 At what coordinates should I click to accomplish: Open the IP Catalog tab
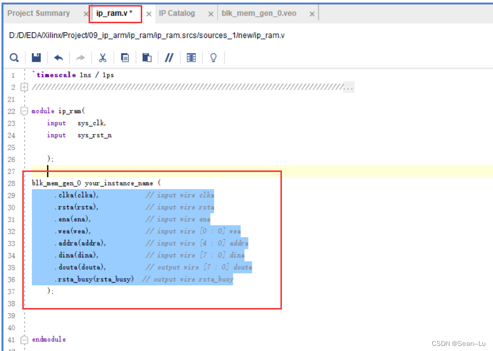[177, 13]
